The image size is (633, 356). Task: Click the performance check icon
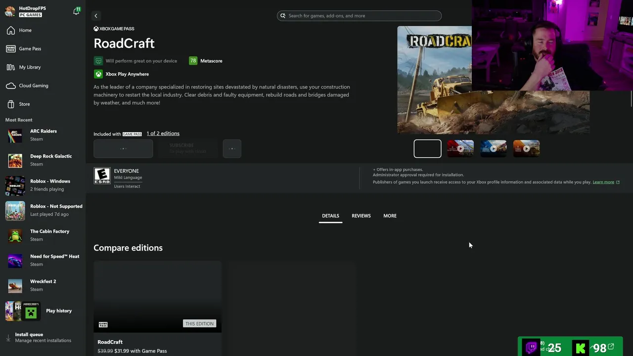(x=98, y=61)
